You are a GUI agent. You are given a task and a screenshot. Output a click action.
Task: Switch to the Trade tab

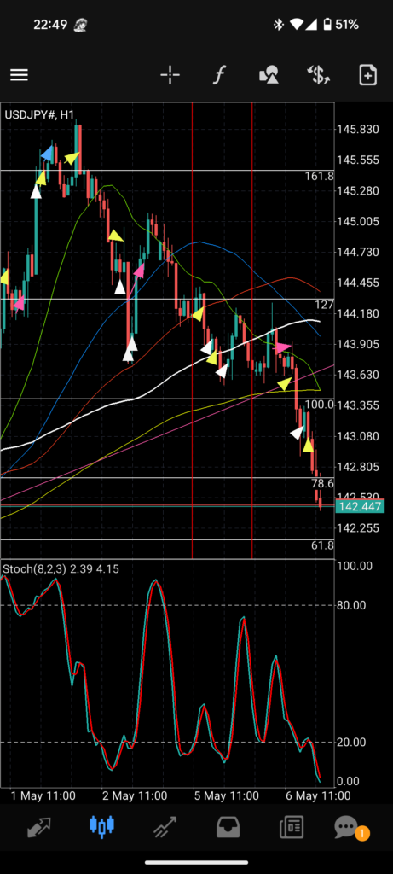click(165, 827)
